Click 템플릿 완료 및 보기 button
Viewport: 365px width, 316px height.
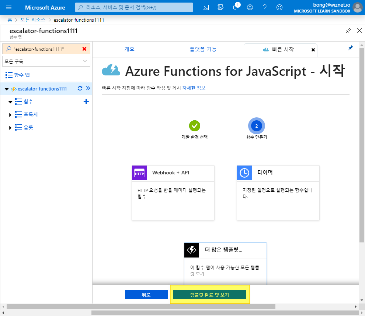click(209, 295)
